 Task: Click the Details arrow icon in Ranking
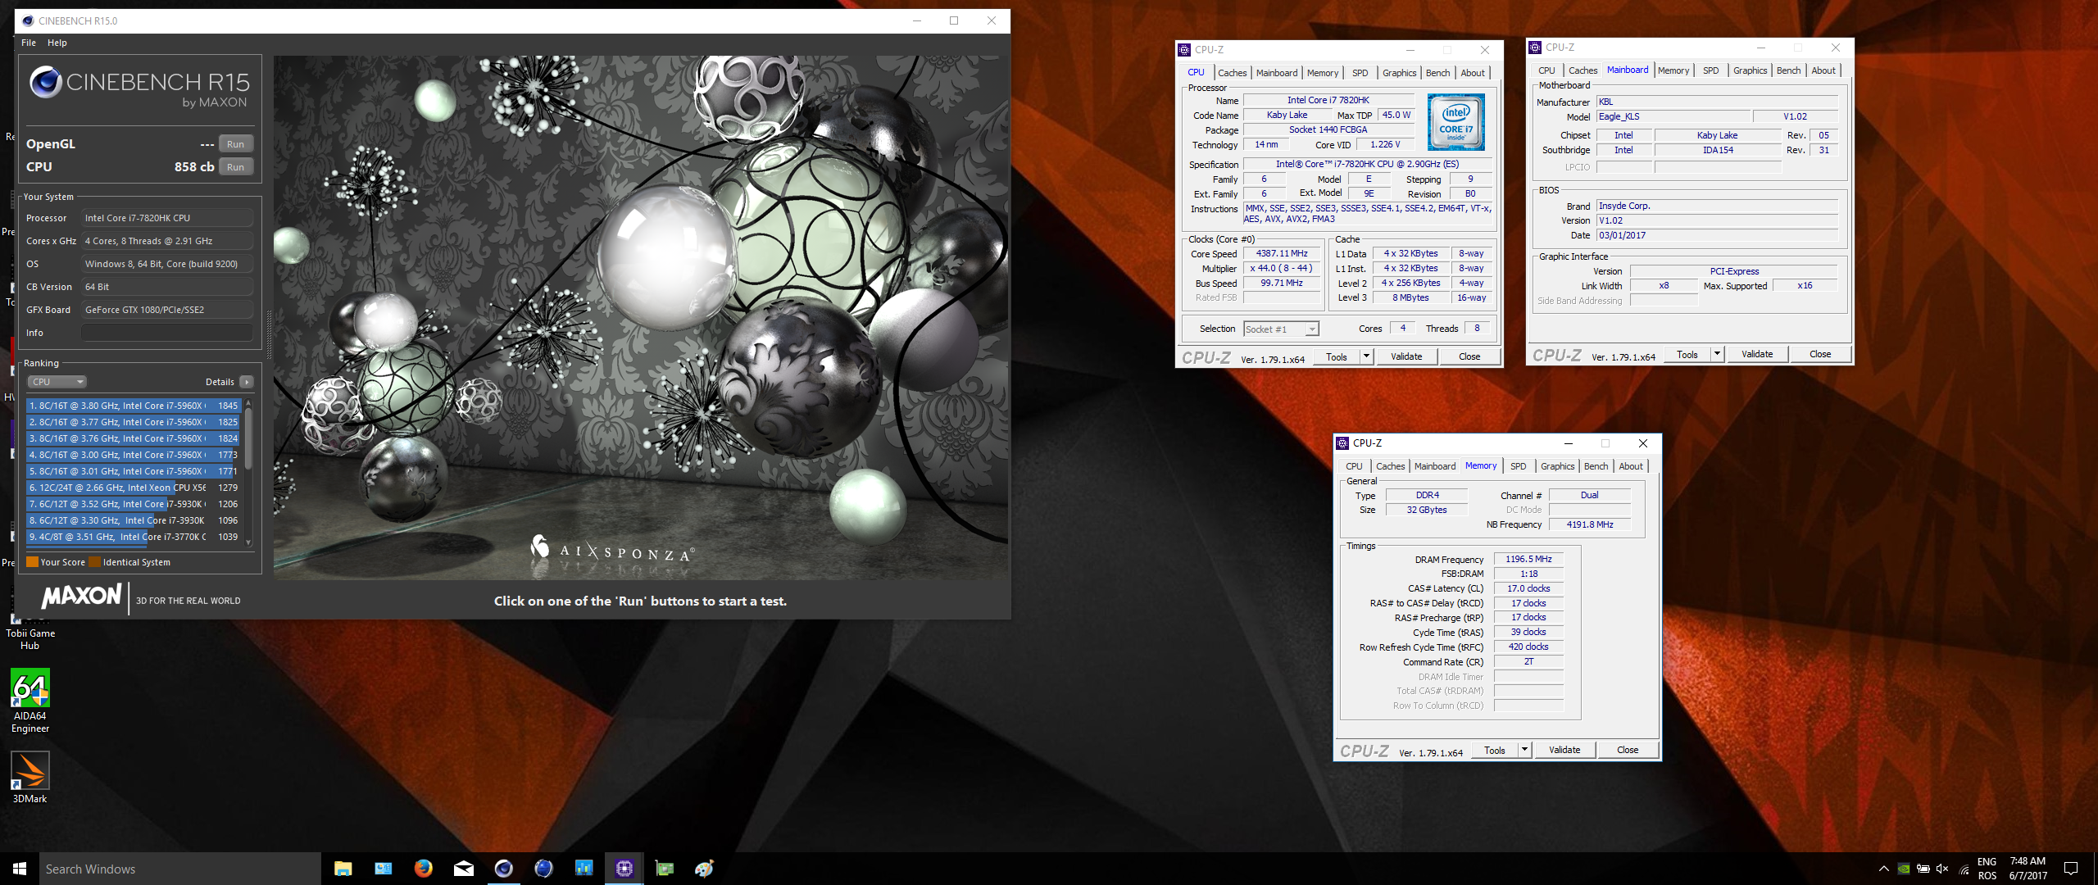coord(247,382)
